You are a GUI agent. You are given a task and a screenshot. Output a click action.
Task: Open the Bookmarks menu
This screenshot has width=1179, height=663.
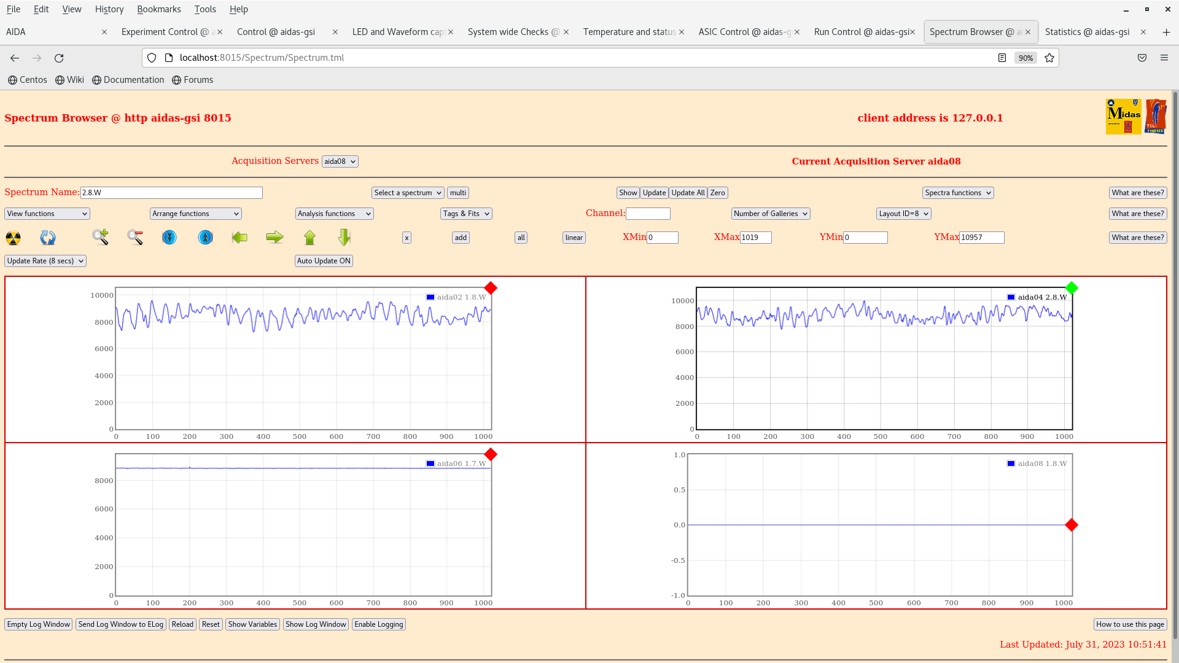tap(158, 9)
